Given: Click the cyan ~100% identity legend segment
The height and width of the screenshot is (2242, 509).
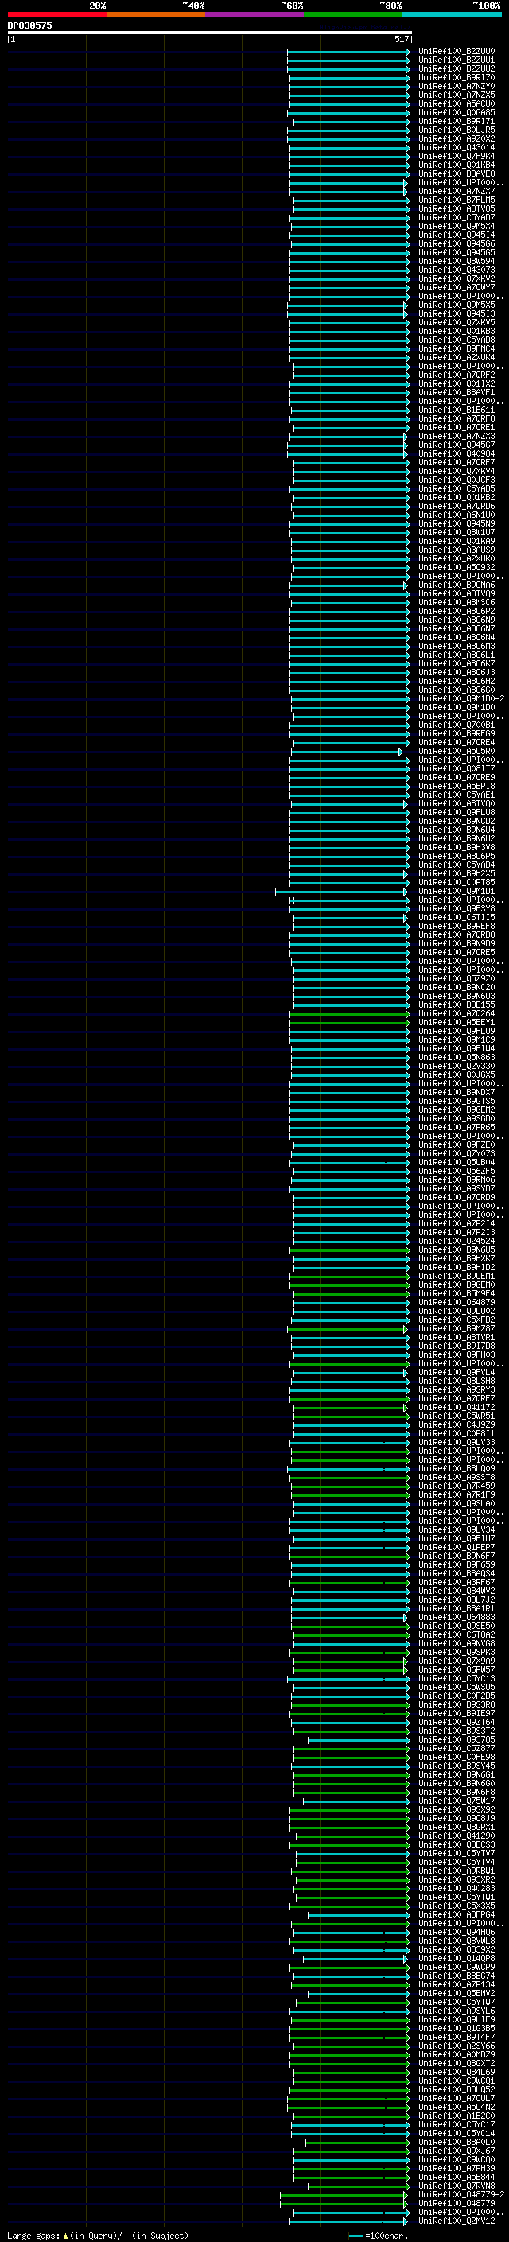Looking at the screenshot, I should pos(452,14).
